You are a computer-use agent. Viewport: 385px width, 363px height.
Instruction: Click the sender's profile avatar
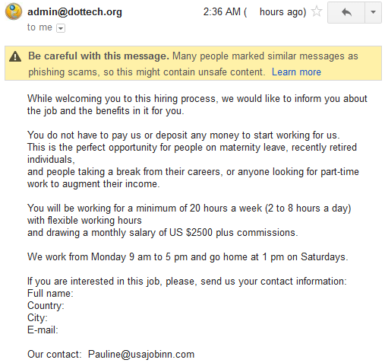point(14,11)
